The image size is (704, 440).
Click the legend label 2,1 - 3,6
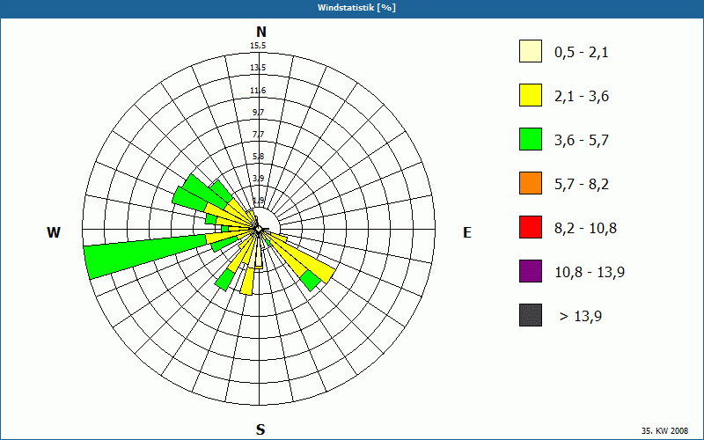(582, 97)
